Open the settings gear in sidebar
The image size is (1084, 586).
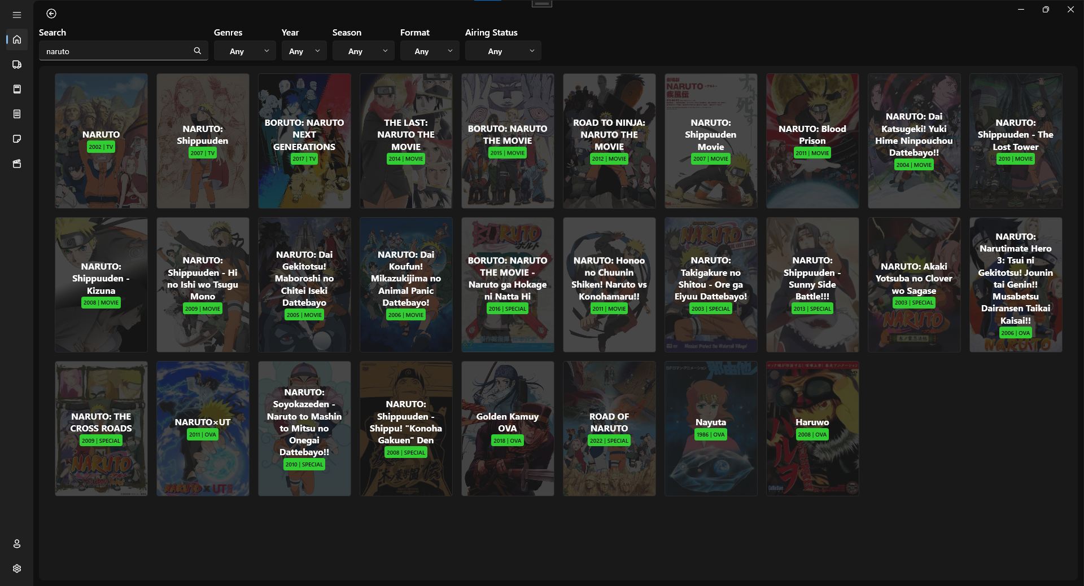17,569
